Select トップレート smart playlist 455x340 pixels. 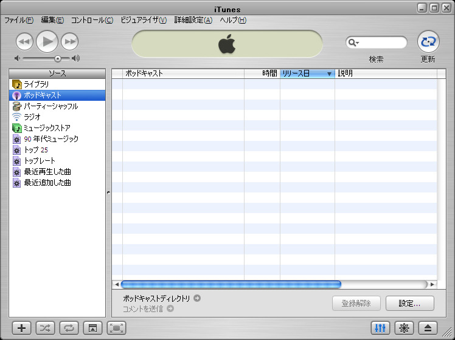point(57,161)
